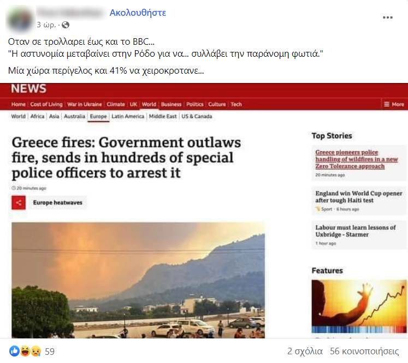
Task: Click the Europe heatwaves topic tag
Action: coord(57,203)
